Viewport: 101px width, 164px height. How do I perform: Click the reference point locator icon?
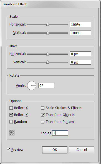point(12,133)
